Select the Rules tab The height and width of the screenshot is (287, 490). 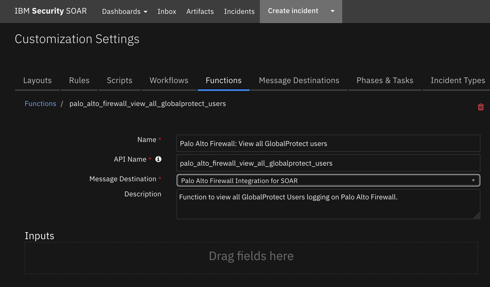(x=79, y=80)
